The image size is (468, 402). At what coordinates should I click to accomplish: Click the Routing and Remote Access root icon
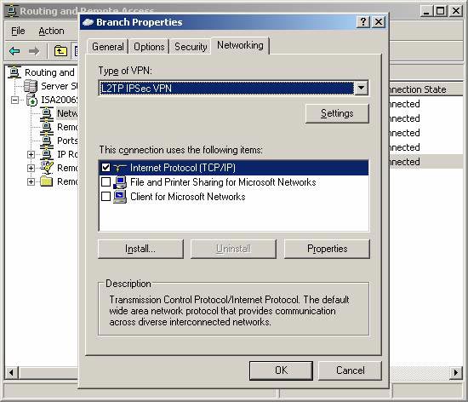[x=14, y=72]
